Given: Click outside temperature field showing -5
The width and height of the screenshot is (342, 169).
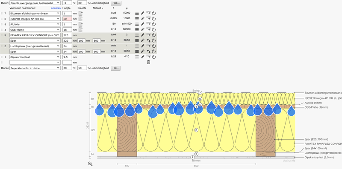Looking at the screenshot, I should pos(67,3).
